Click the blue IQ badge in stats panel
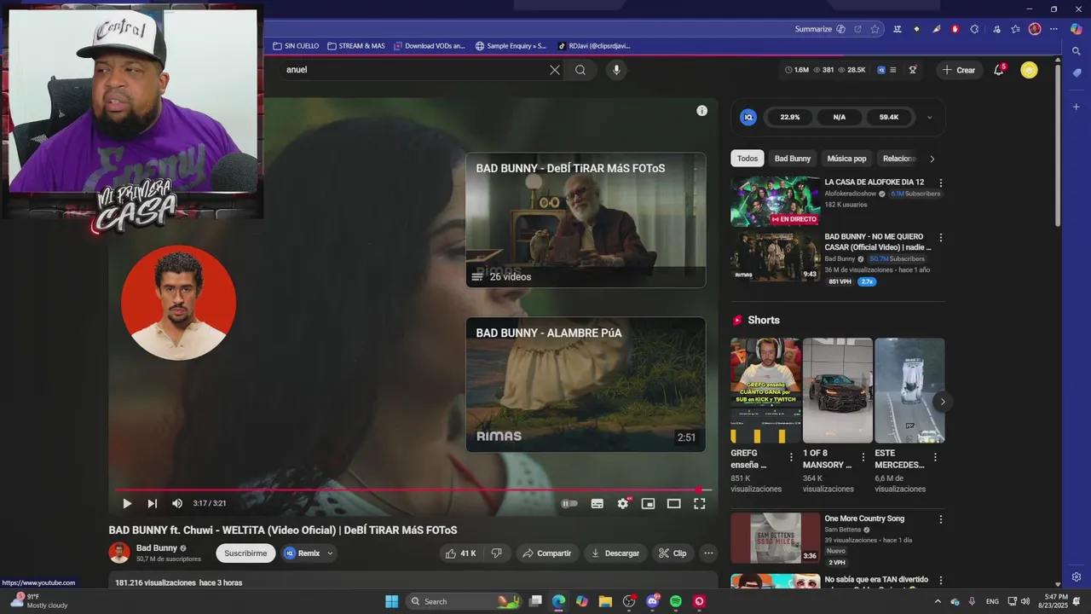1091x614 pixels. coord(748,118)
